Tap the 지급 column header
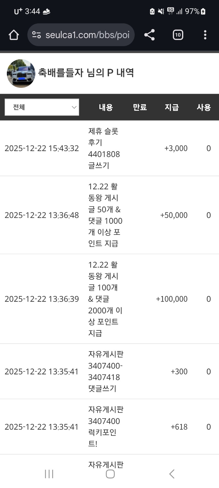This screenshot has height=488, width=219. click(x=172, y=107)
